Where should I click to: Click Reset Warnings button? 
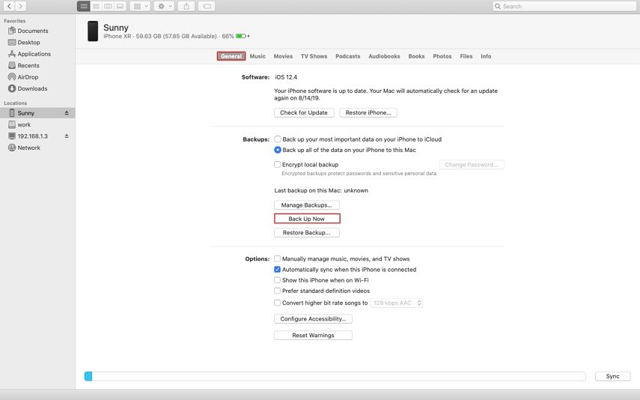point(313,336)
